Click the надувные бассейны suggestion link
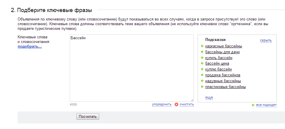The width and height of the screenshot is (285, 129). (x=223, y=81)
